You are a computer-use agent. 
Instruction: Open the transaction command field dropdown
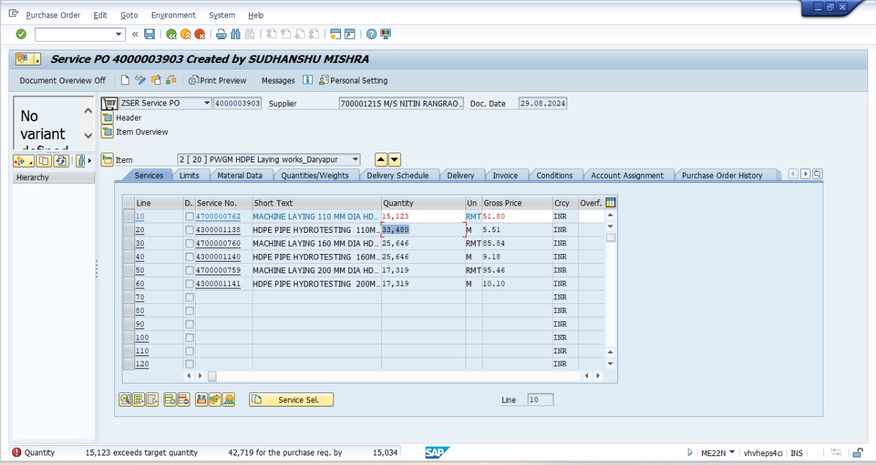tap(119, 34)
